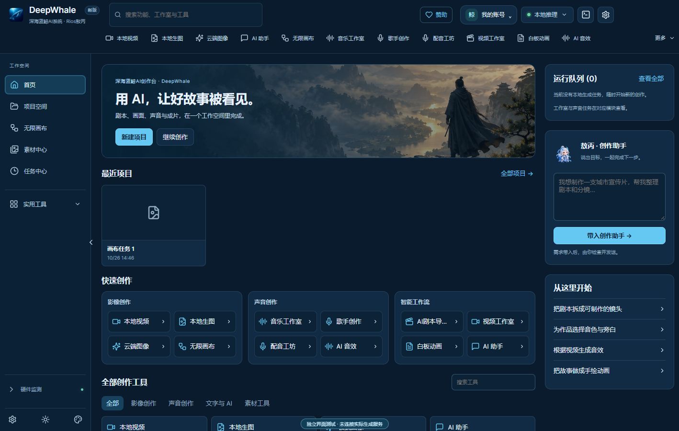Click the 赞助 sponsor button
The width and height of the screenshot is (679, 431).
pos(436,15)
